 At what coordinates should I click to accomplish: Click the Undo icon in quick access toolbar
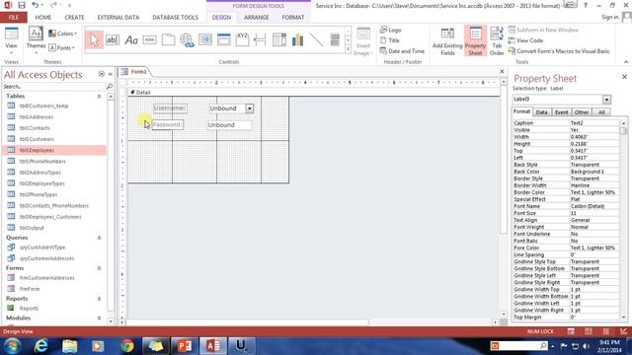[x=36, y=5]
